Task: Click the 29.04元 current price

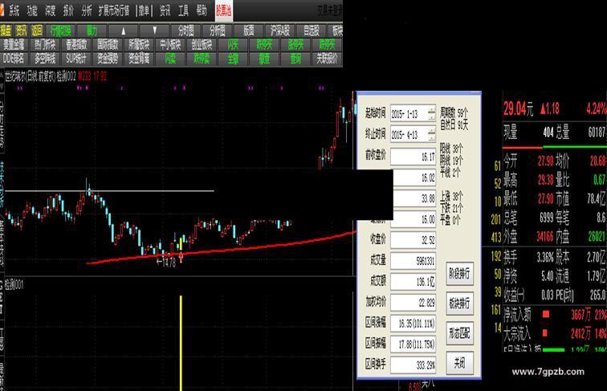Action: pyautogui.click(x=518, y=108)
